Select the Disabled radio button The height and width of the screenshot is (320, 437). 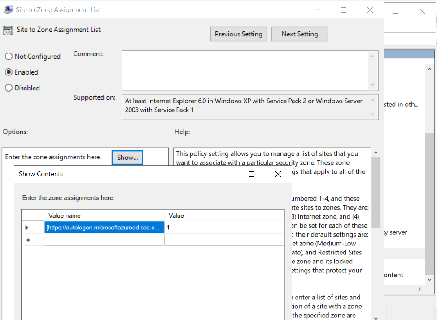click(x=9, y=88)
